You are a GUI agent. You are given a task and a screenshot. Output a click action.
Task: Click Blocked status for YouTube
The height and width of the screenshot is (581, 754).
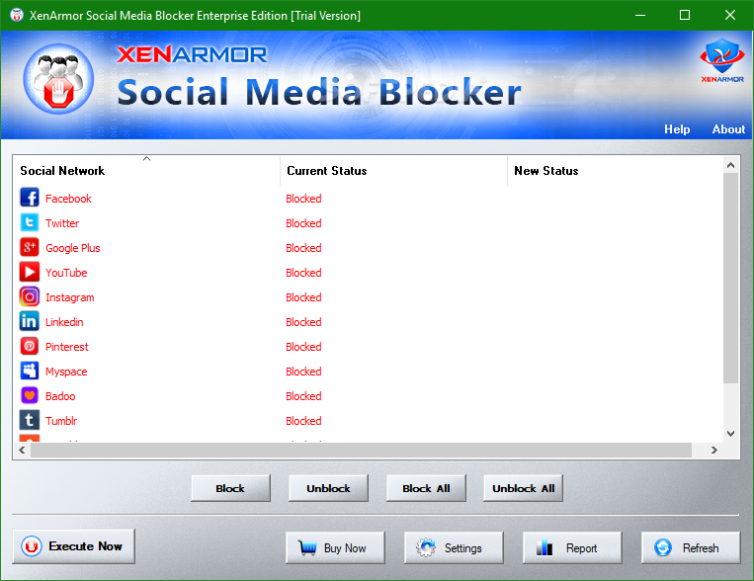[304, 273]
